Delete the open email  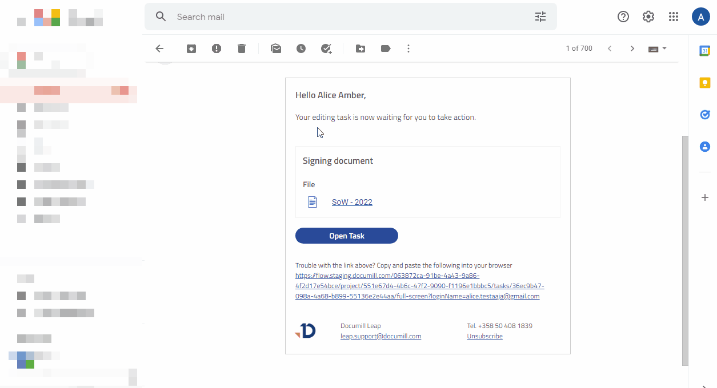[x=241, y=48]
